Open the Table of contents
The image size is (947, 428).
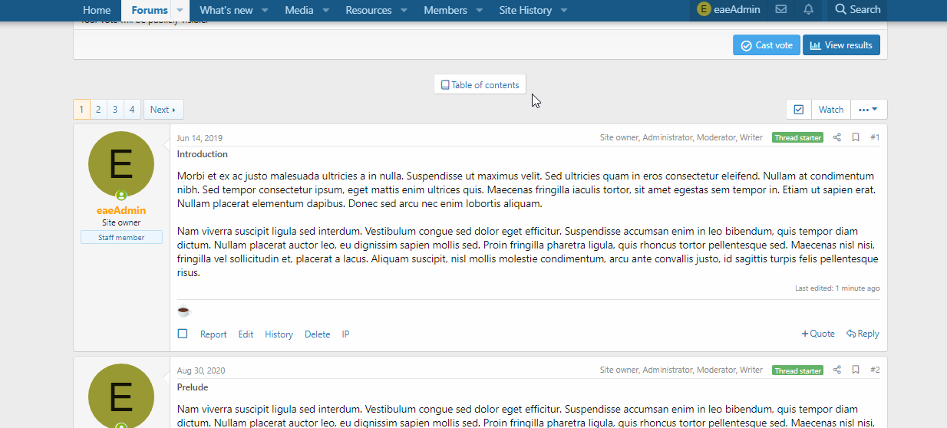pos(480,85)
